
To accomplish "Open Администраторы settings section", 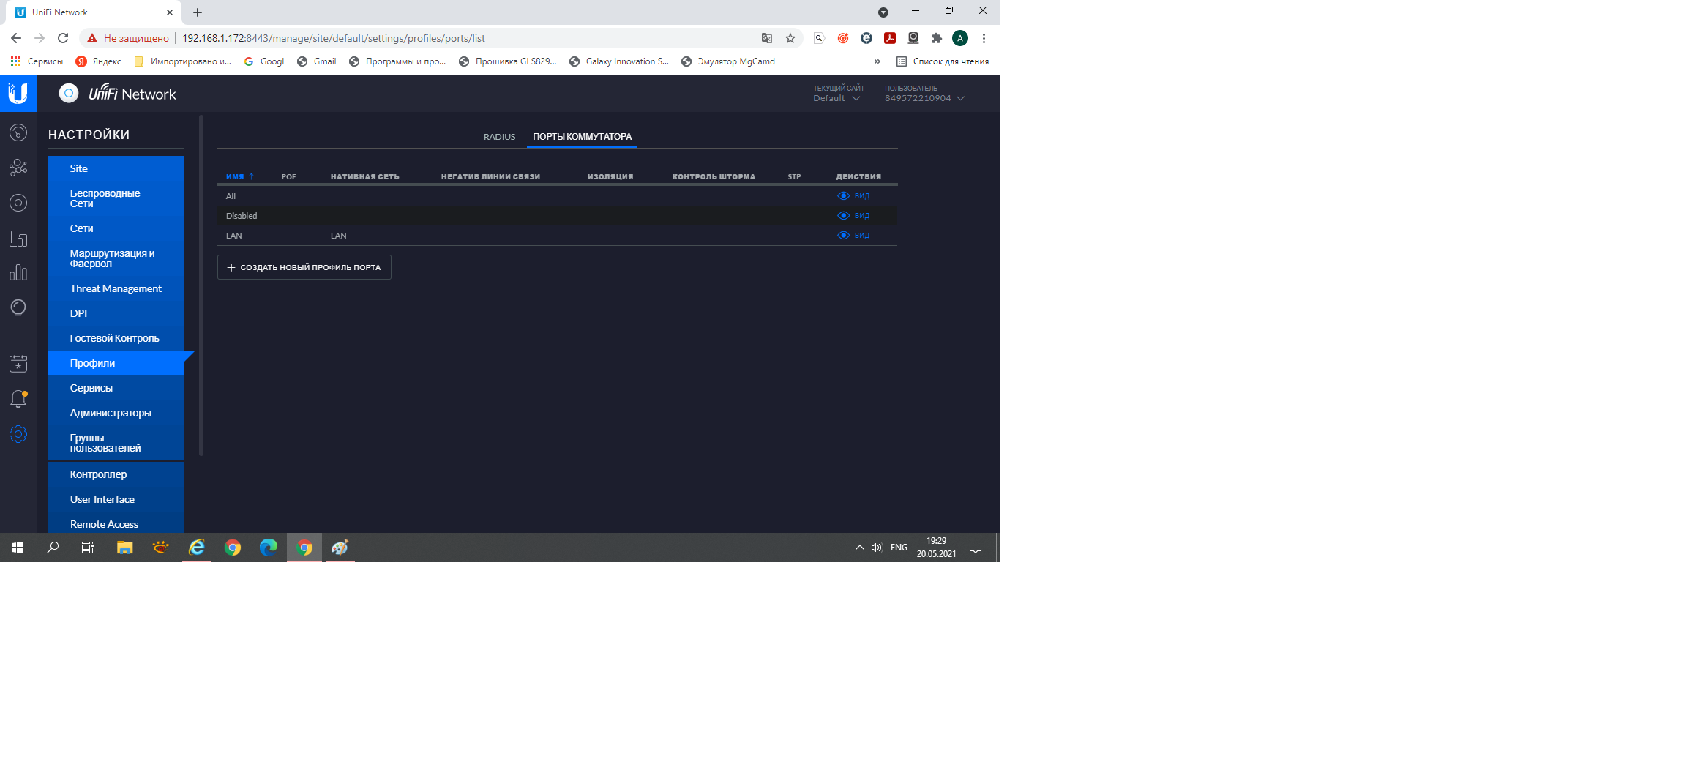I will [x=116, y=413].
